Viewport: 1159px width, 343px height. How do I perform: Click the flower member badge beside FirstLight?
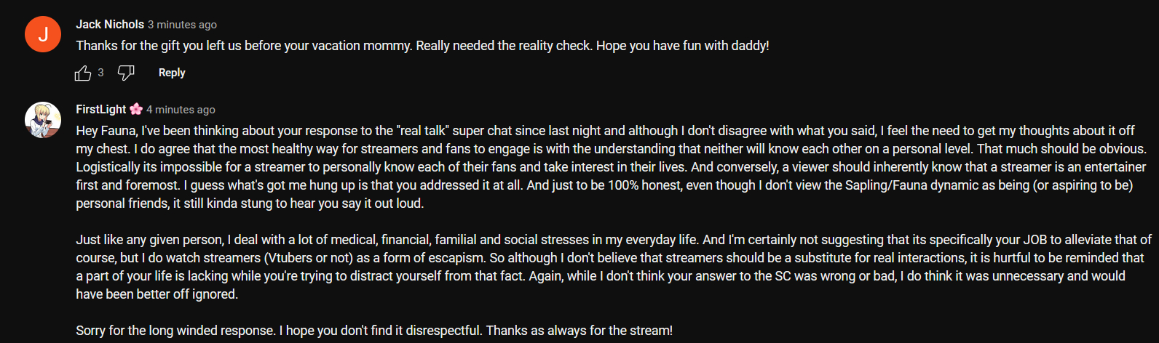136,109
